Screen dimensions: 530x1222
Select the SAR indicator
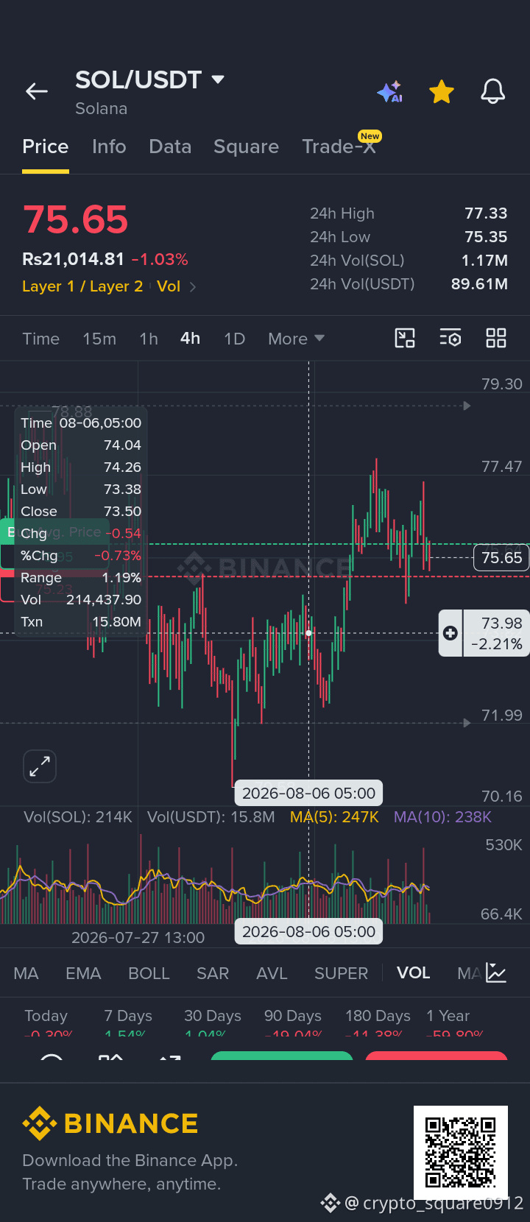coord(213,973)
